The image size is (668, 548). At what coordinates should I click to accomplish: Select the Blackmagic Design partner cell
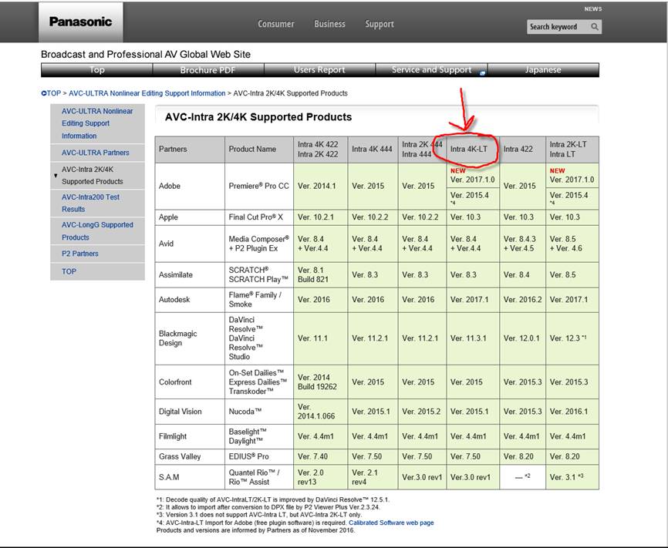click(190, 338)
